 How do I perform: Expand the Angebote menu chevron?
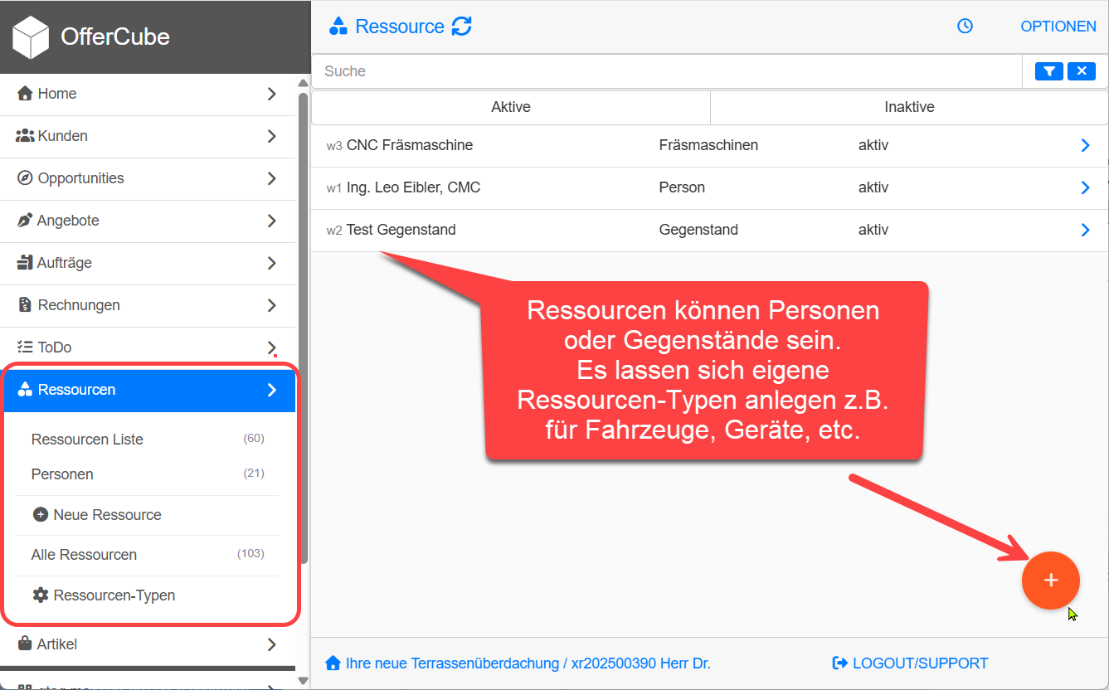point(271,221)
